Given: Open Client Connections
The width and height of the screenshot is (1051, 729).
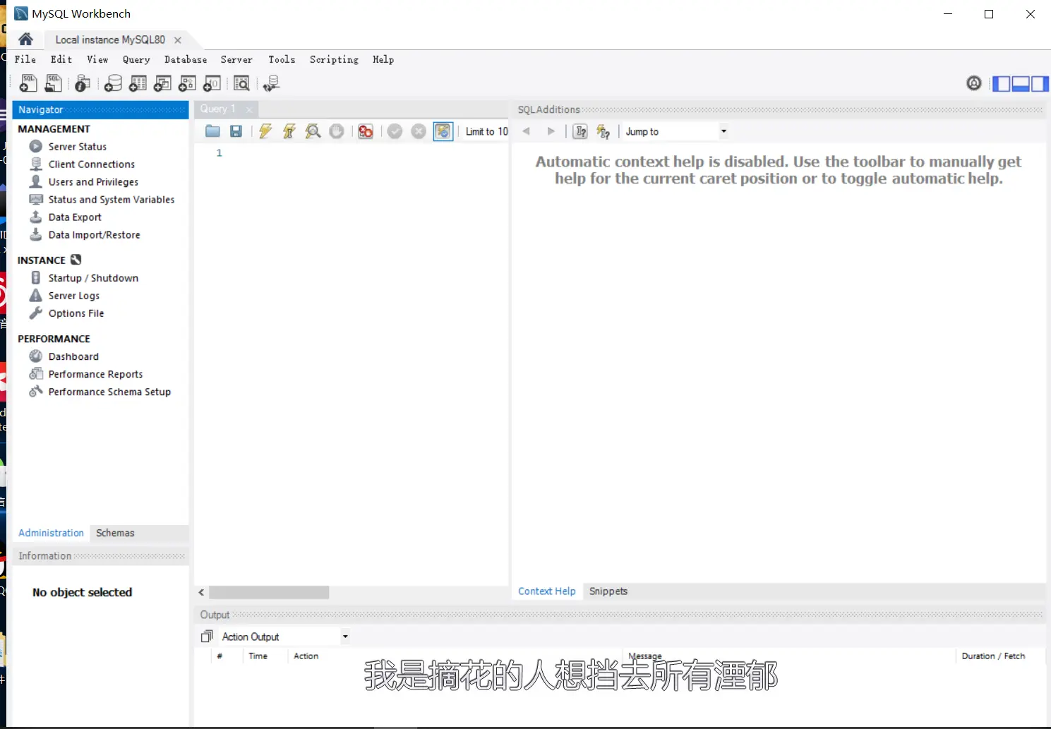Looking at the screenshot, I should coord(92,164).
